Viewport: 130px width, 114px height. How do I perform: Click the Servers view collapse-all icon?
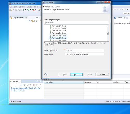(x=21, y=85)
